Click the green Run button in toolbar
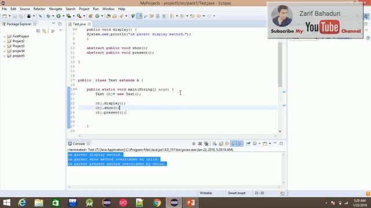The height and width of the screenshot is (208, 371). 58,16
